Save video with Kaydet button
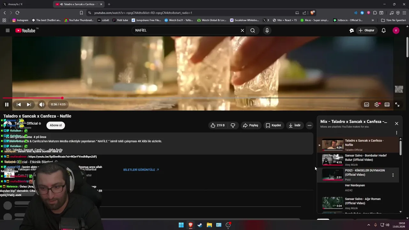Viewport: 409px width, 230px height. pyautogui.click(x=274, y=125)
